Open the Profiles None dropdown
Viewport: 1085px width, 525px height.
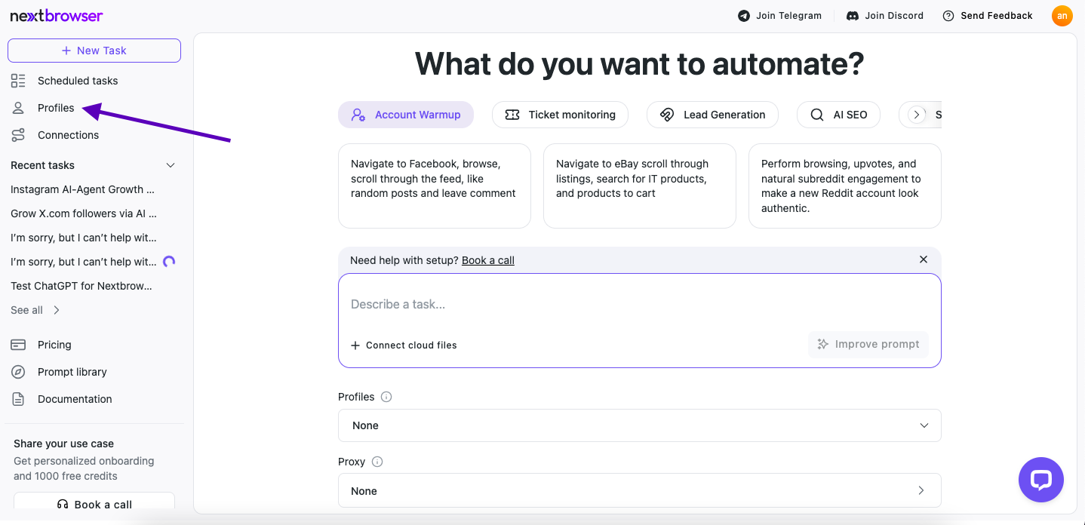[640, 425]
